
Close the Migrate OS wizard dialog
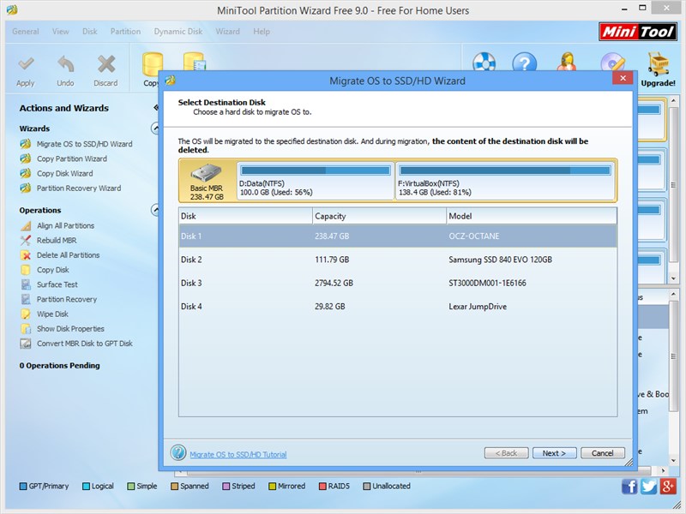click(x=623, y=78)
